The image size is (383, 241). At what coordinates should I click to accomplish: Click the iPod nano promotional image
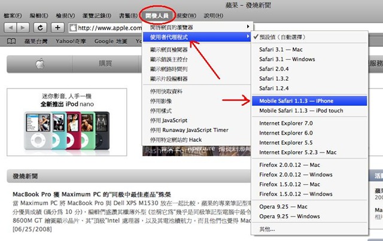[66, 130]
